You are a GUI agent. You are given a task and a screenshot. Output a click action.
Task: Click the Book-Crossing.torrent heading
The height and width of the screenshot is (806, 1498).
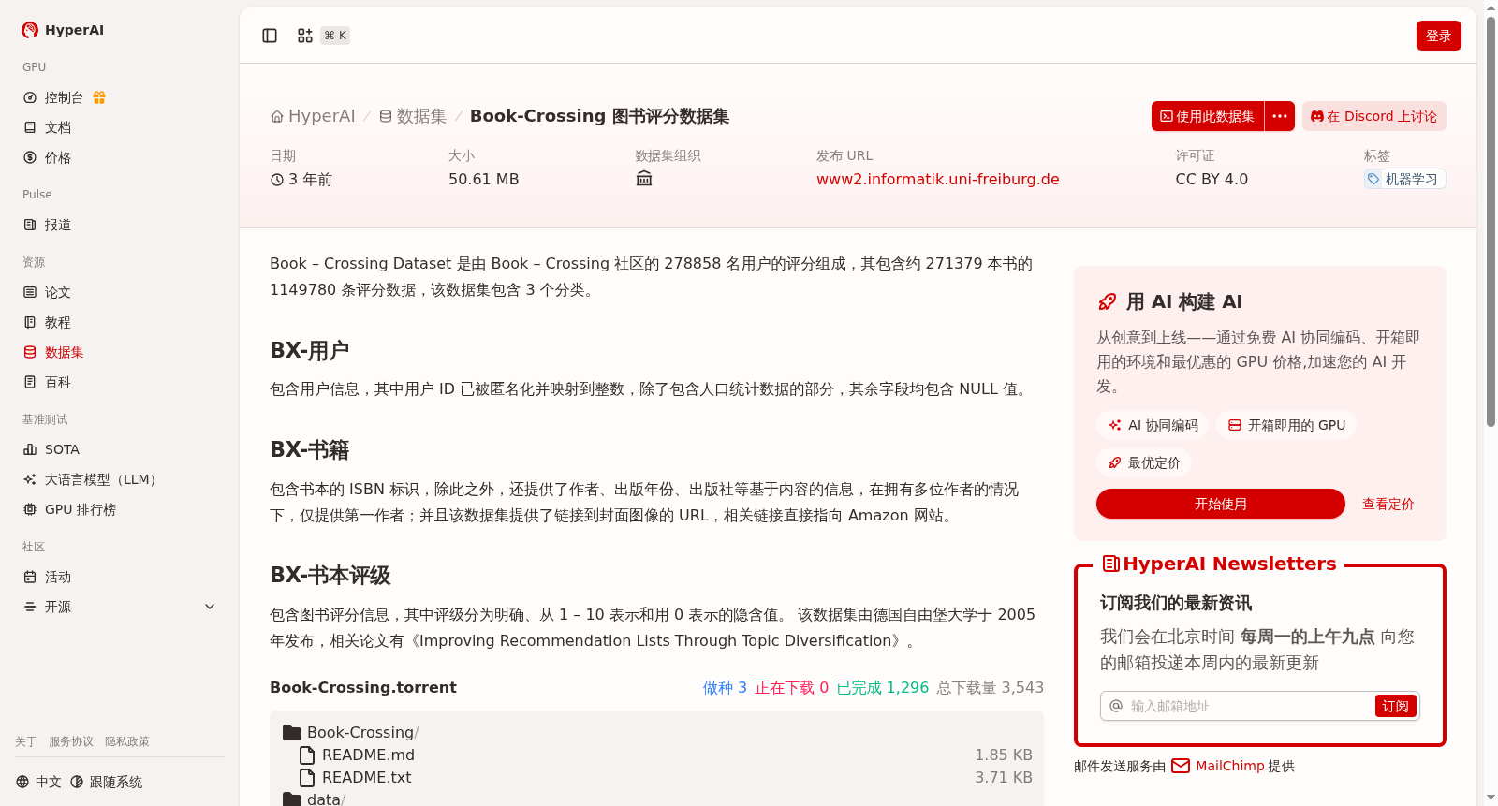[x=363, y=687]
